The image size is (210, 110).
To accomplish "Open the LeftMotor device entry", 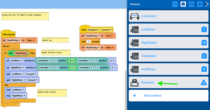I will click(x=169, y=29).
